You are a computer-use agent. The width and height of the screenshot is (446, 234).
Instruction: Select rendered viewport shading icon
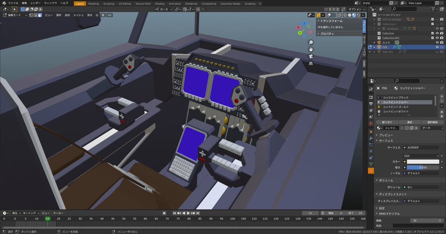pyautogui.click(x=359, y=15)
